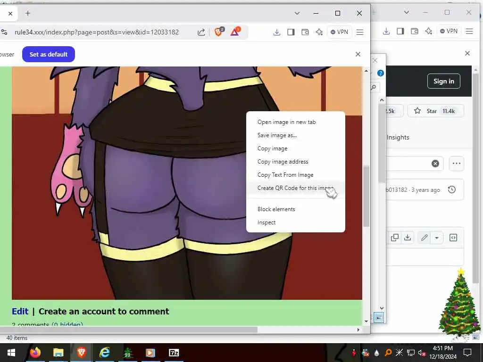
Task: Click horizontal scrollbar at page bottom
Action: 129,329
